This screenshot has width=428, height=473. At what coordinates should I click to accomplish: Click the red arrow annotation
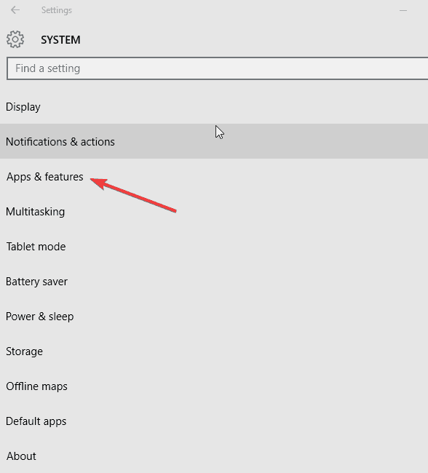pyautogui.click(x=133, y=195)
